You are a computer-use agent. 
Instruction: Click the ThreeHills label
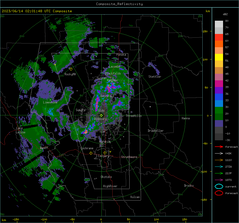click(134, 116)
